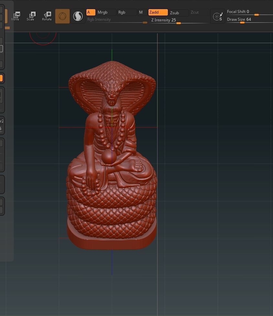Click the Z Intensity 25 slider

click(179, 21)
